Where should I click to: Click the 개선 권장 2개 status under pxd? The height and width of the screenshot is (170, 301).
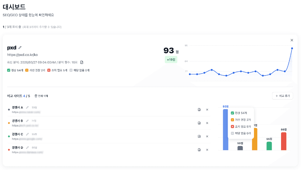click(x=35, y=70)
